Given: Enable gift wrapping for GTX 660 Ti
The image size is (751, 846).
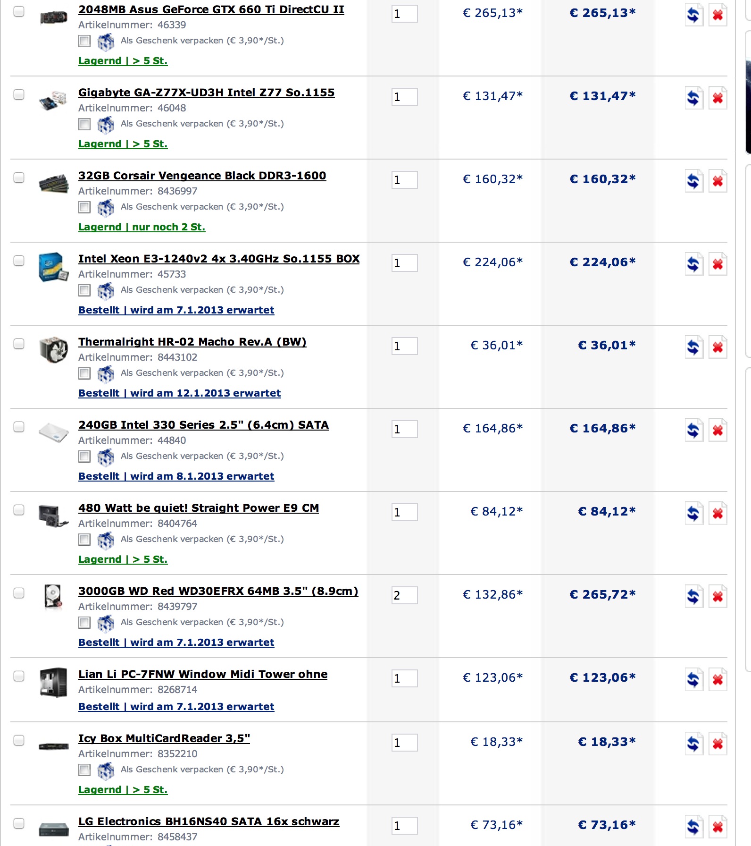Looking at the screenshot, I should point(84,41).
